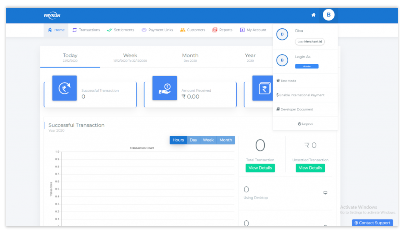Click the Amount Received hand-coin icon
The image size is (404, 234).
point(165,88)
